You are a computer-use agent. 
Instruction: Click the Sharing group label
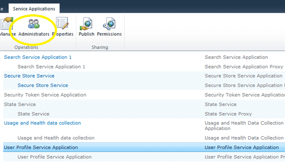pyautogui.click(x=100, y=47)
